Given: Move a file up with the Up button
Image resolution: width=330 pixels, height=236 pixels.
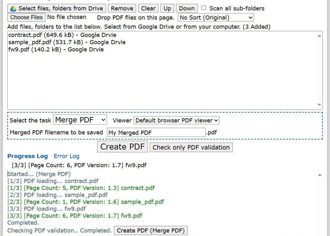Looking at the screenshot, I should tap(167, 8).
